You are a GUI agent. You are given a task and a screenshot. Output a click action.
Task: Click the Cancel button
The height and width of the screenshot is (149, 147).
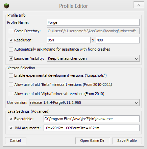point(16,141)
